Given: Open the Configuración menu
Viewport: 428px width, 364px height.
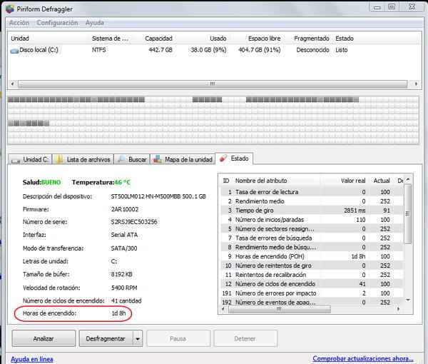Looking at the screenshot, I should 57,23.
